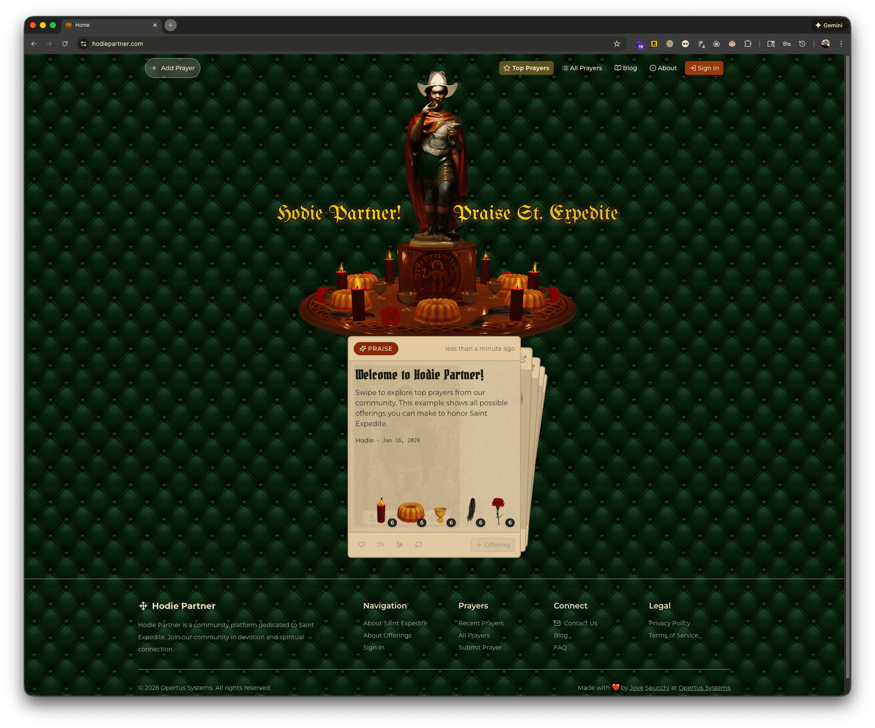This screenshot has height=728, width=875.
Task: Open the prayer via the external link icon
Action: tap(523, 359)
